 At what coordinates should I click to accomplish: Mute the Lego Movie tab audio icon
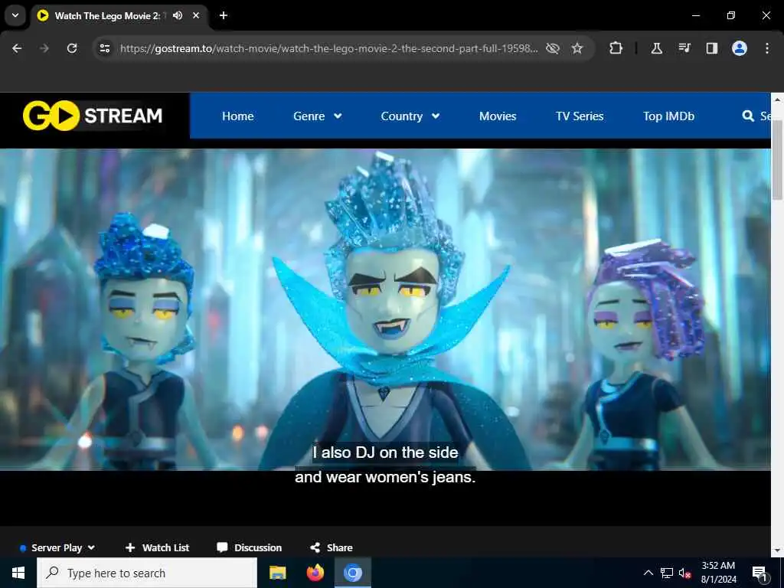[x=178, y=15]
